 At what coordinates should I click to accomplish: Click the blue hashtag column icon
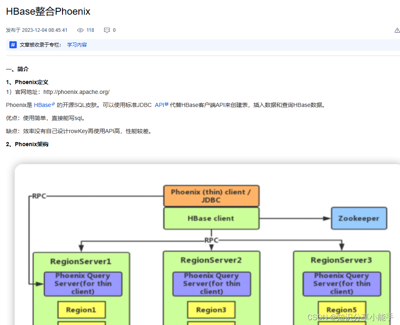[13, 45]
